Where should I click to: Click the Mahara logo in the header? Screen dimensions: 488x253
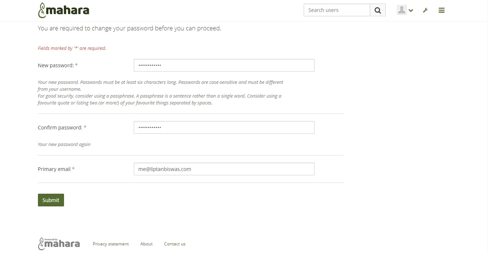coord(64,10)
